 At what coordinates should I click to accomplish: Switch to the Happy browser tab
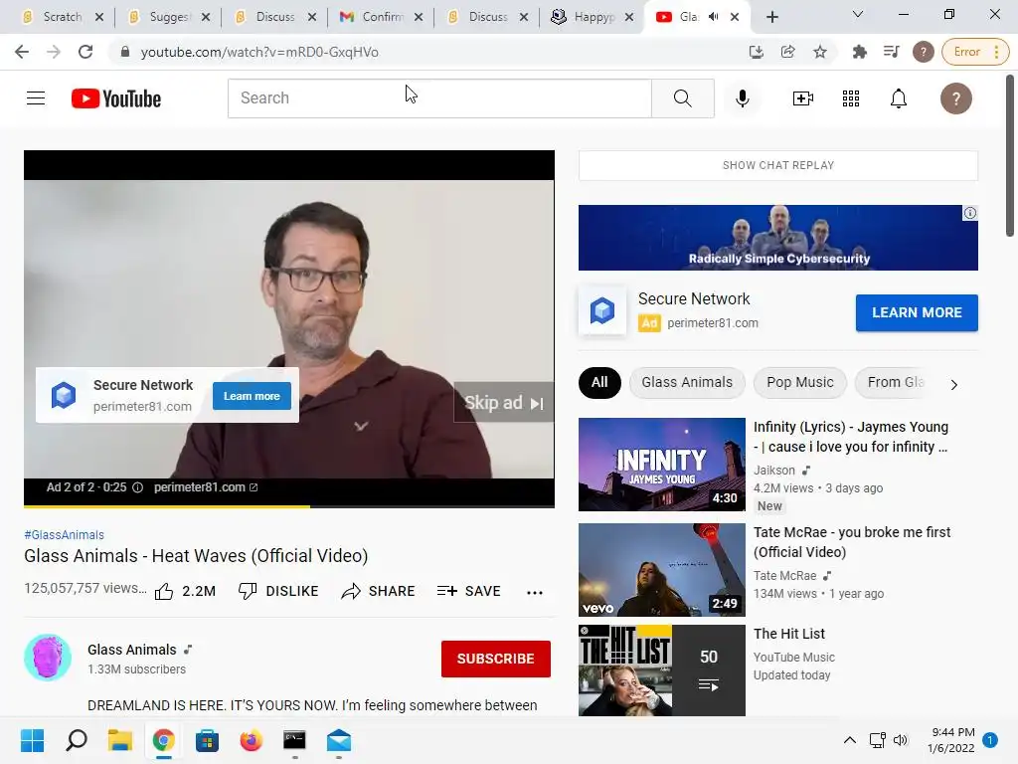tap(594, 17)
